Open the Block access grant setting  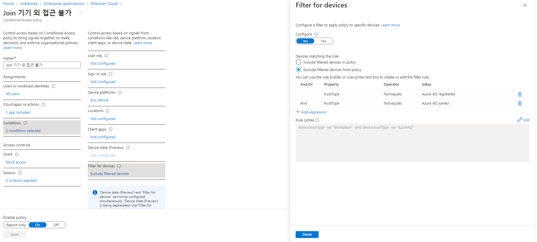16,162
